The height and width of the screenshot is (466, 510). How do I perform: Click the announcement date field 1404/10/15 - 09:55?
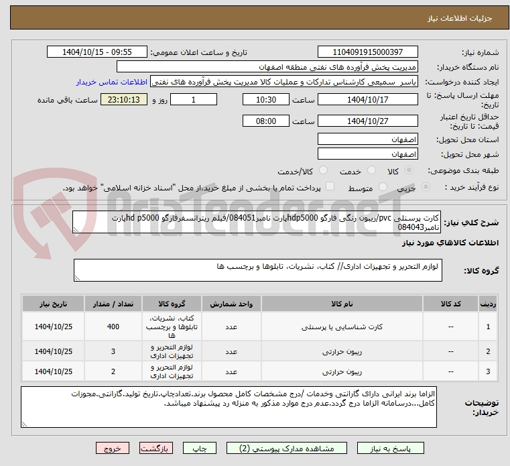97,52
